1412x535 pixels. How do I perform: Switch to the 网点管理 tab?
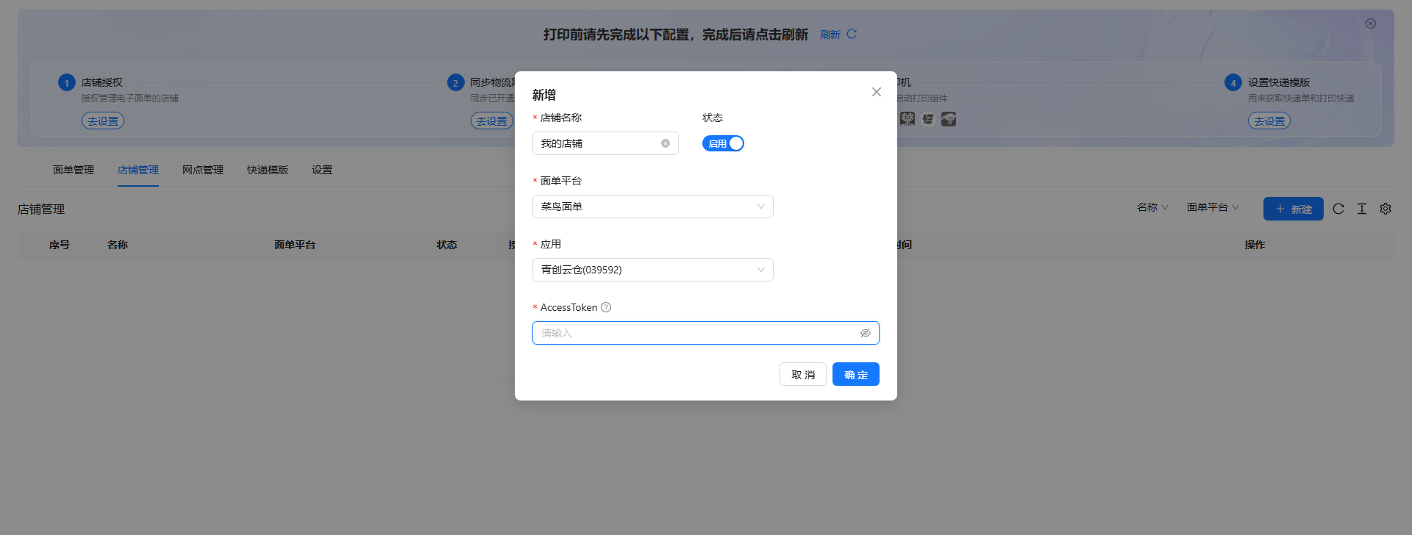pos(203,170)
